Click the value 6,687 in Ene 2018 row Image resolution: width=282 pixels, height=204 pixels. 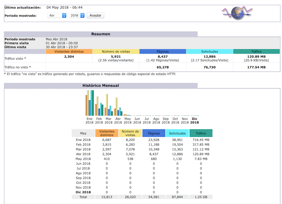(x=107, y=140)
